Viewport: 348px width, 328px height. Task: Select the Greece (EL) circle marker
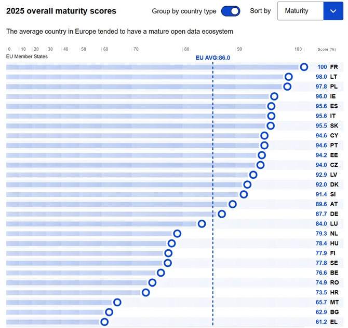point(104,322)
